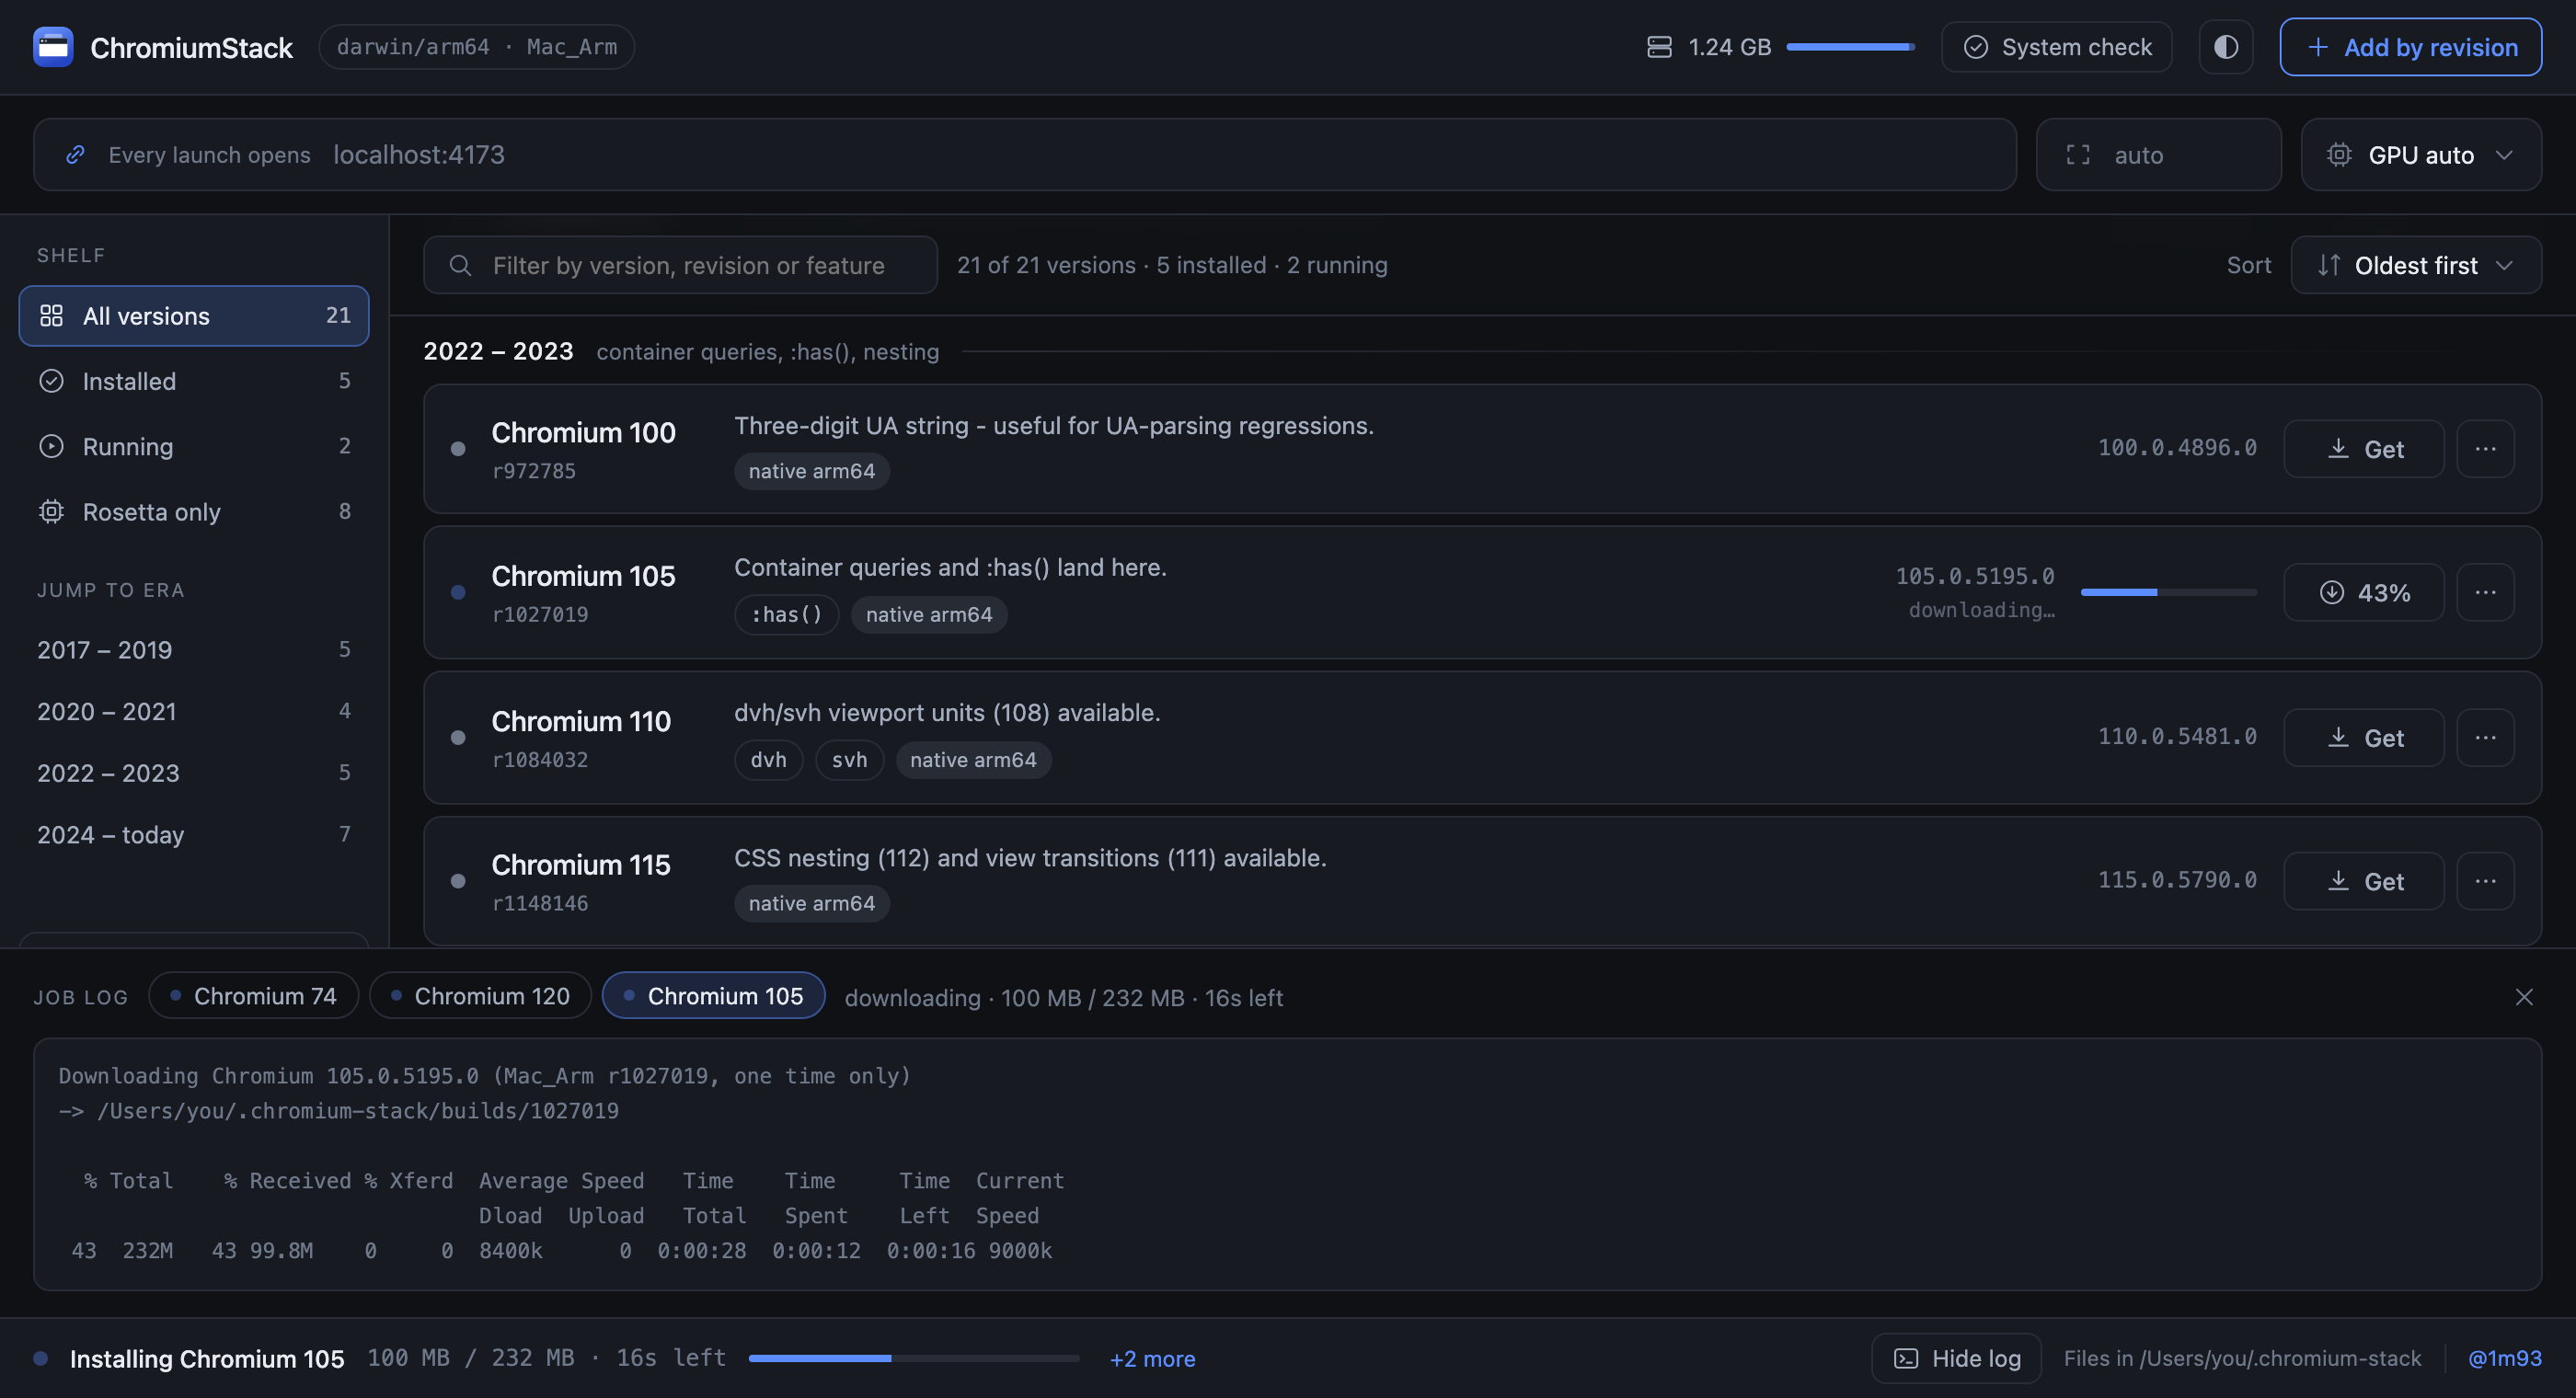The height and width of the screenshot is (1398, 2576).
Task: Switch job log to the Chromium 74 tab
Action: click(x=253, y=996)
